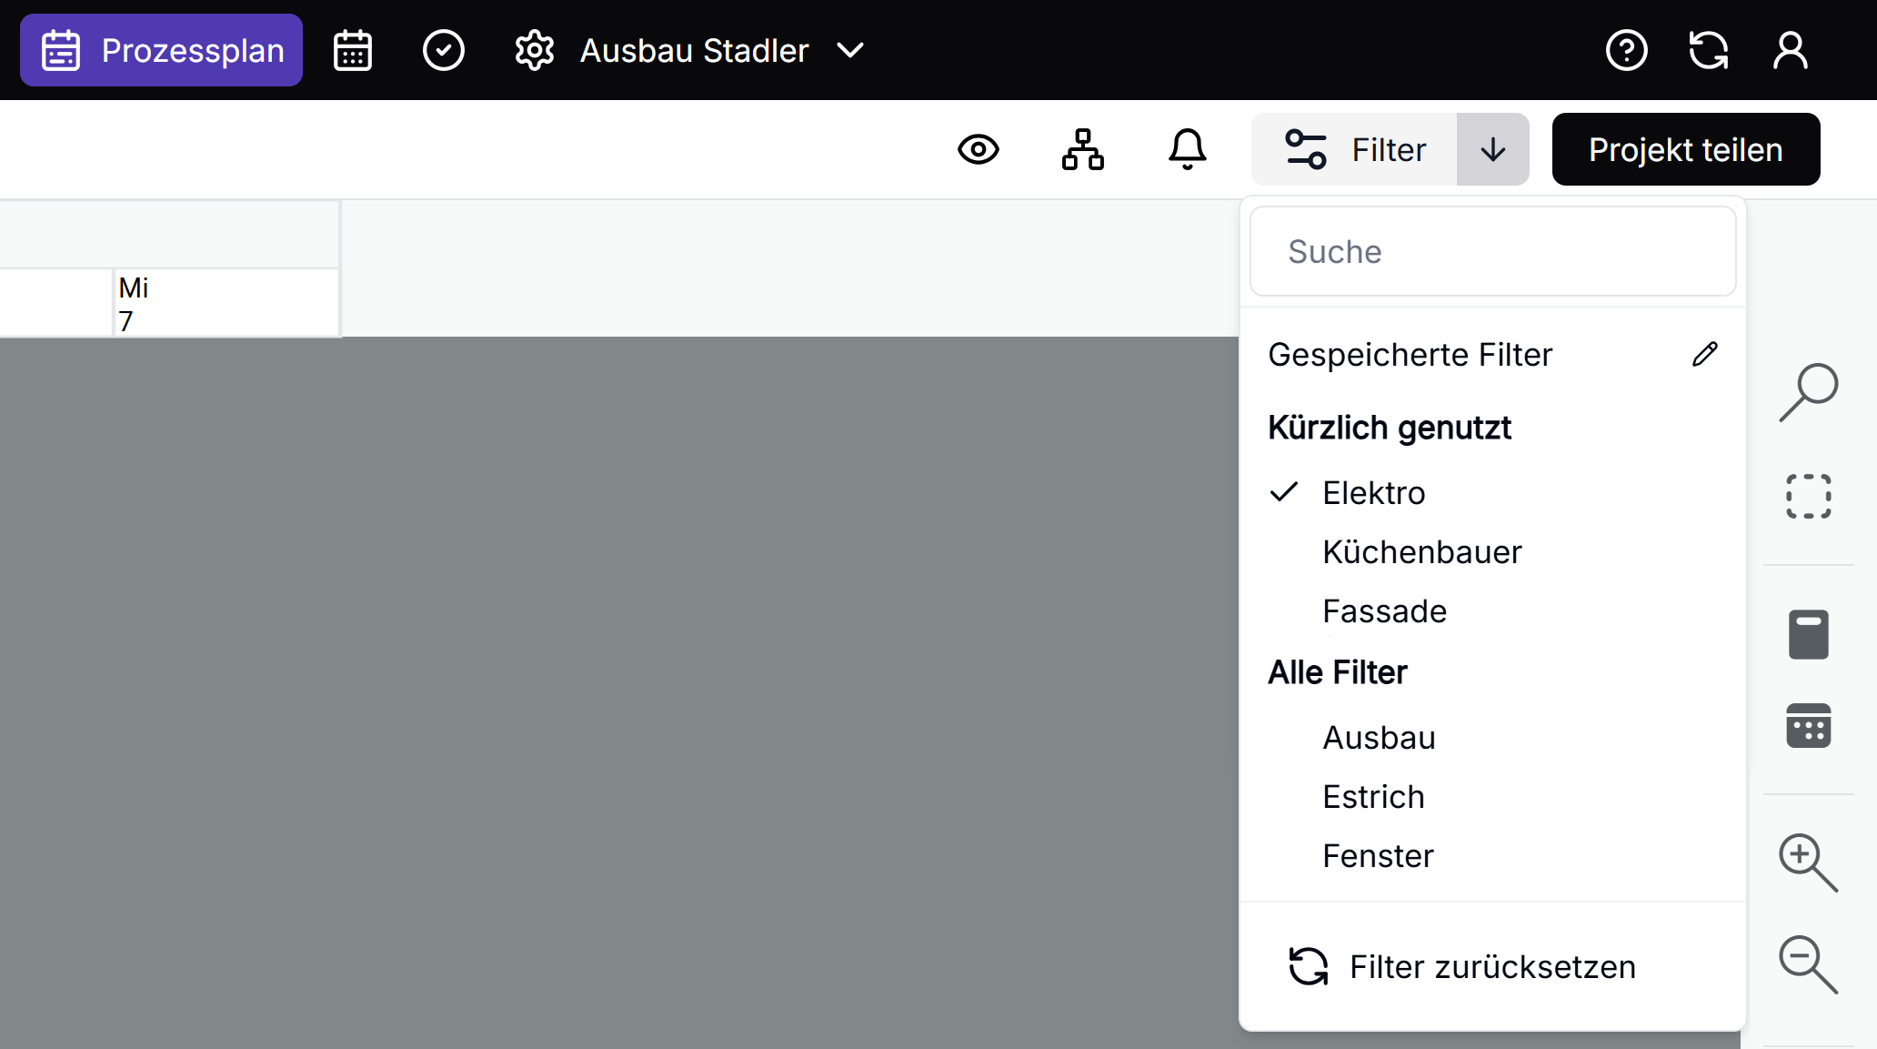1877x1049 pixels.
Task: Collapse the Filter dropdown arrow
Action: pos(1492,149)
